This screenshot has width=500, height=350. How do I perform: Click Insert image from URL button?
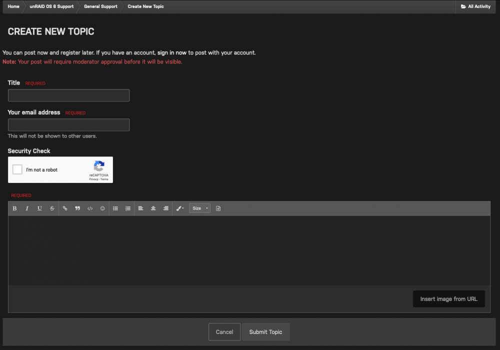point(448,299)
